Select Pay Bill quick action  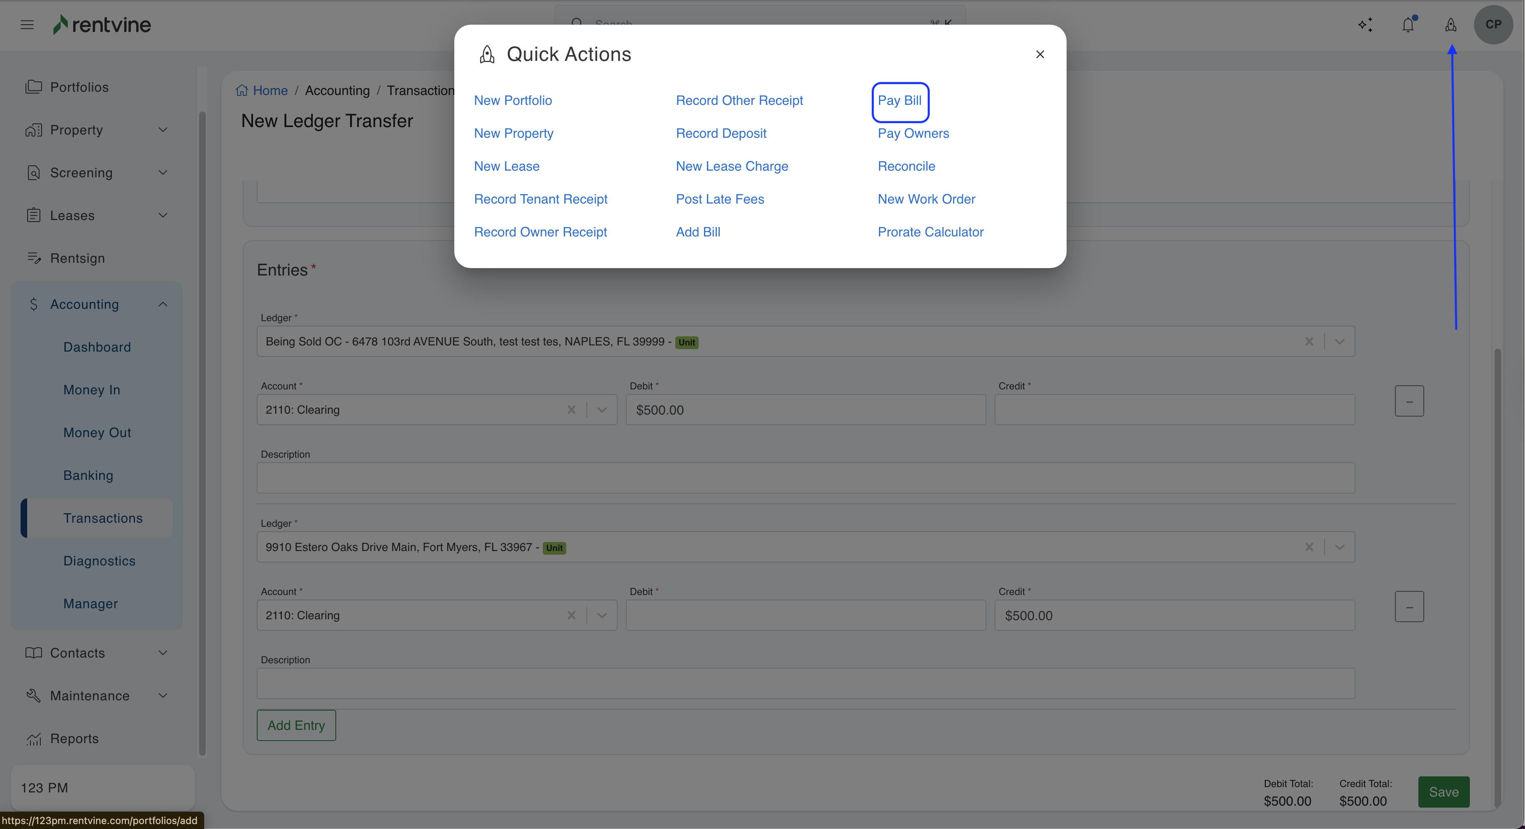pos(899,101)
